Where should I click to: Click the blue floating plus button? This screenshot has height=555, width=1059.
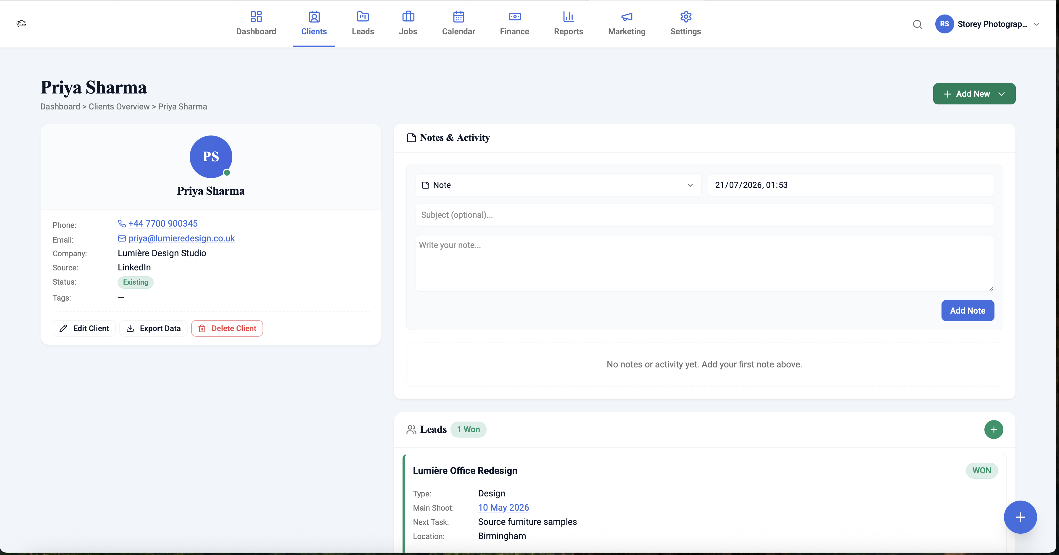click(x=1020, y=517)
